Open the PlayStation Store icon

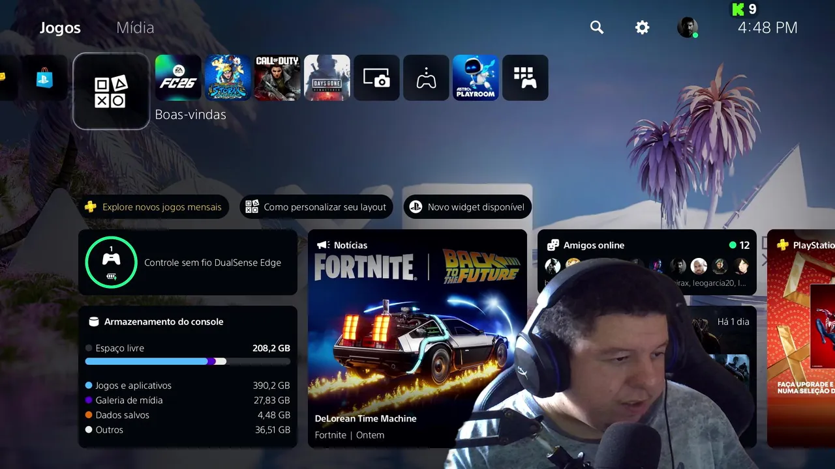pos(44,78)
